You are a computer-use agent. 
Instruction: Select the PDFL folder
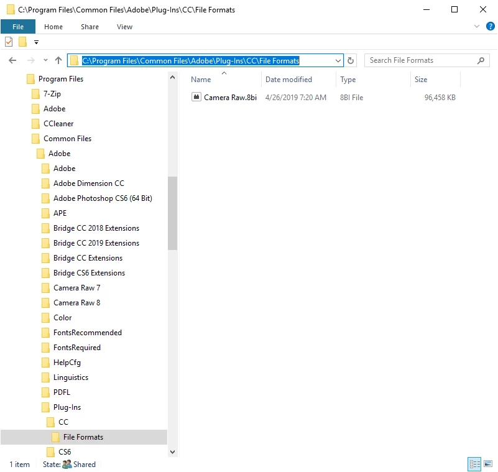(x=62, y=392)
